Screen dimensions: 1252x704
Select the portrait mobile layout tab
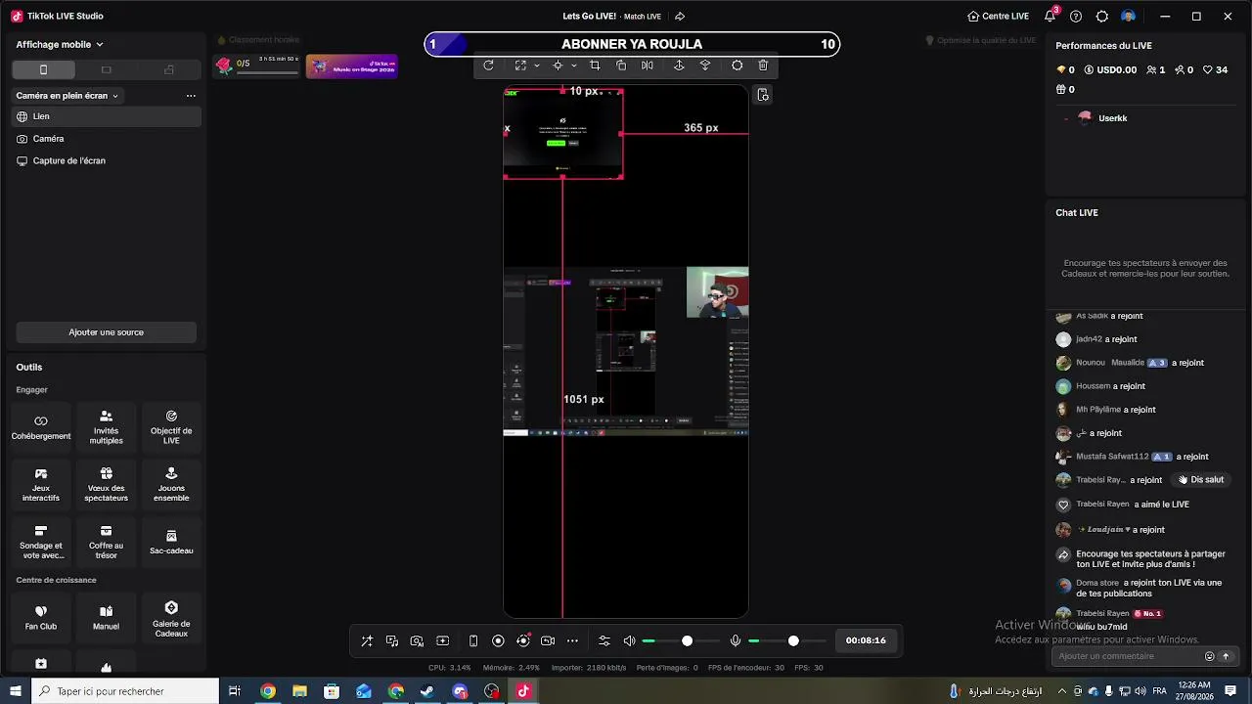point(43,69)
